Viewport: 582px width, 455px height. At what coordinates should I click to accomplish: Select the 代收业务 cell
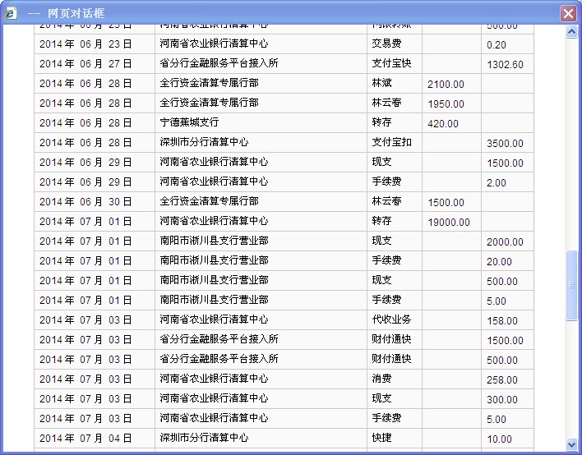point(392,319)
